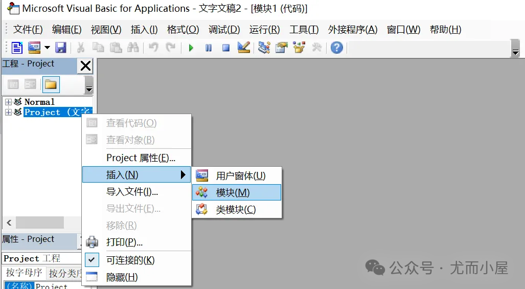The image size is (525, 289).
Task: Insert 模块(M) from submenu
Action: point(237,192)
